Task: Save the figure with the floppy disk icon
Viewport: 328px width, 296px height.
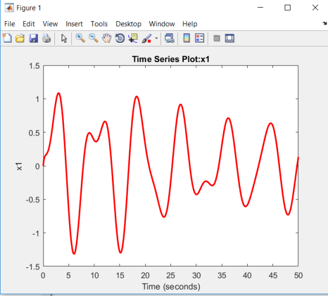Action: (x=33, y=38)
